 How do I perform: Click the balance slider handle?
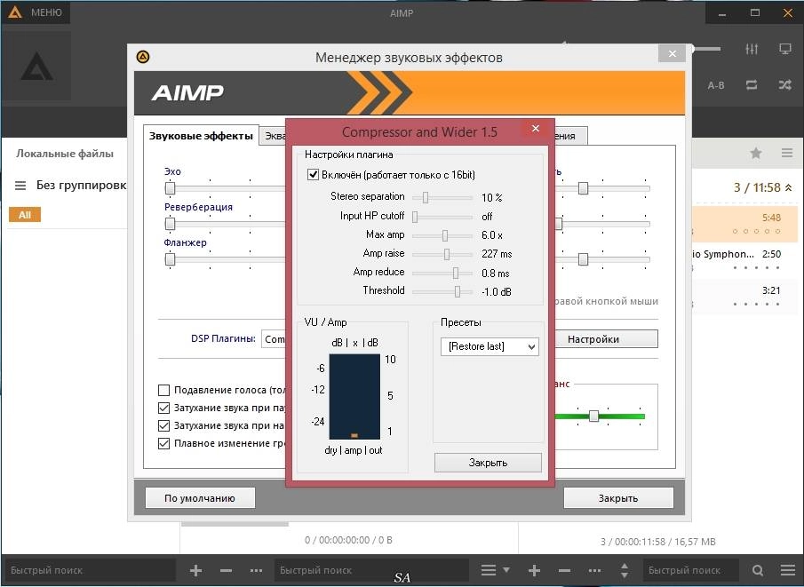tap(593, 416)
